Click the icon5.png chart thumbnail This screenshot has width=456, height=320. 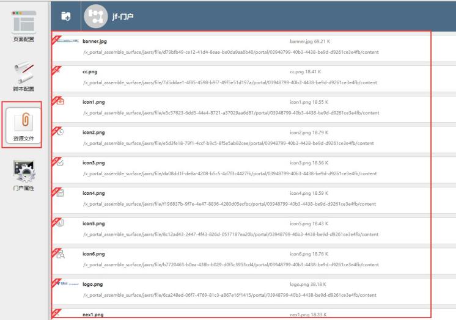60,224
